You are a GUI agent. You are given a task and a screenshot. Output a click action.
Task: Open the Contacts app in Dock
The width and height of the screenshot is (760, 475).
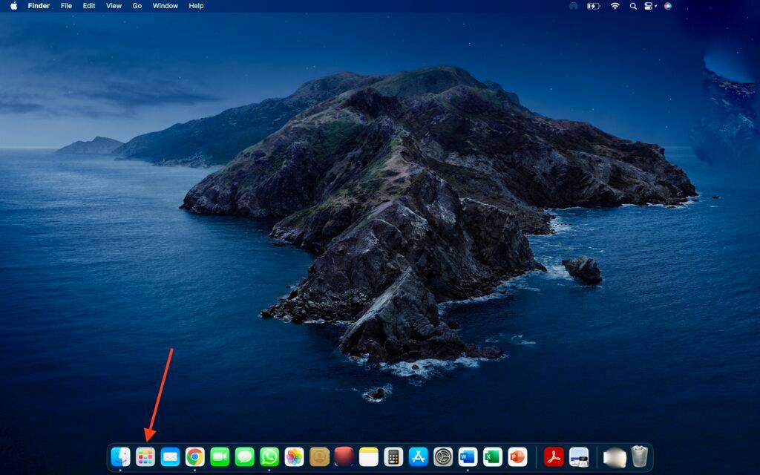click(x=319, y=456)
